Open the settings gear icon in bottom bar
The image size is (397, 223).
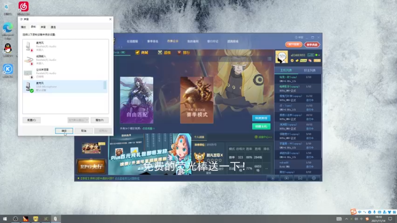314,178
